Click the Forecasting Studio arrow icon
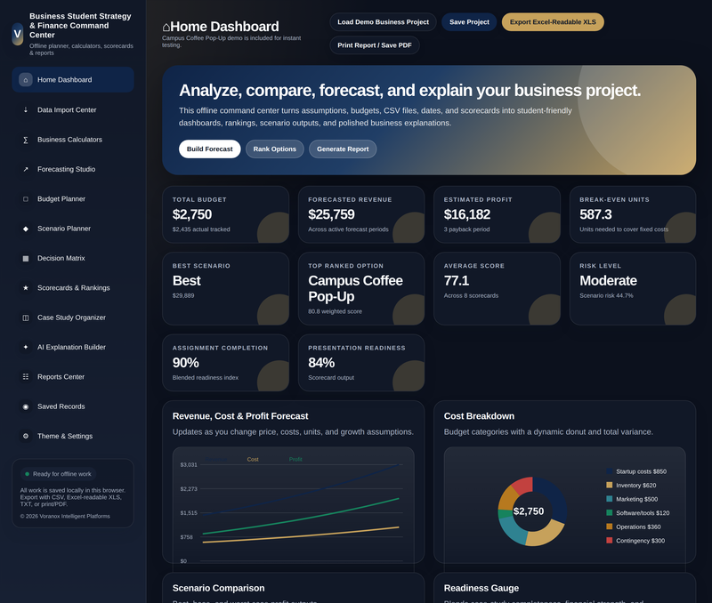This screenshot has width=712, height=603. (x=26, y=169)
